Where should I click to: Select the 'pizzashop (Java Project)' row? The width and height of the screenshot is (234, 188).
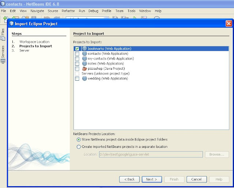(x=151, y=69)
